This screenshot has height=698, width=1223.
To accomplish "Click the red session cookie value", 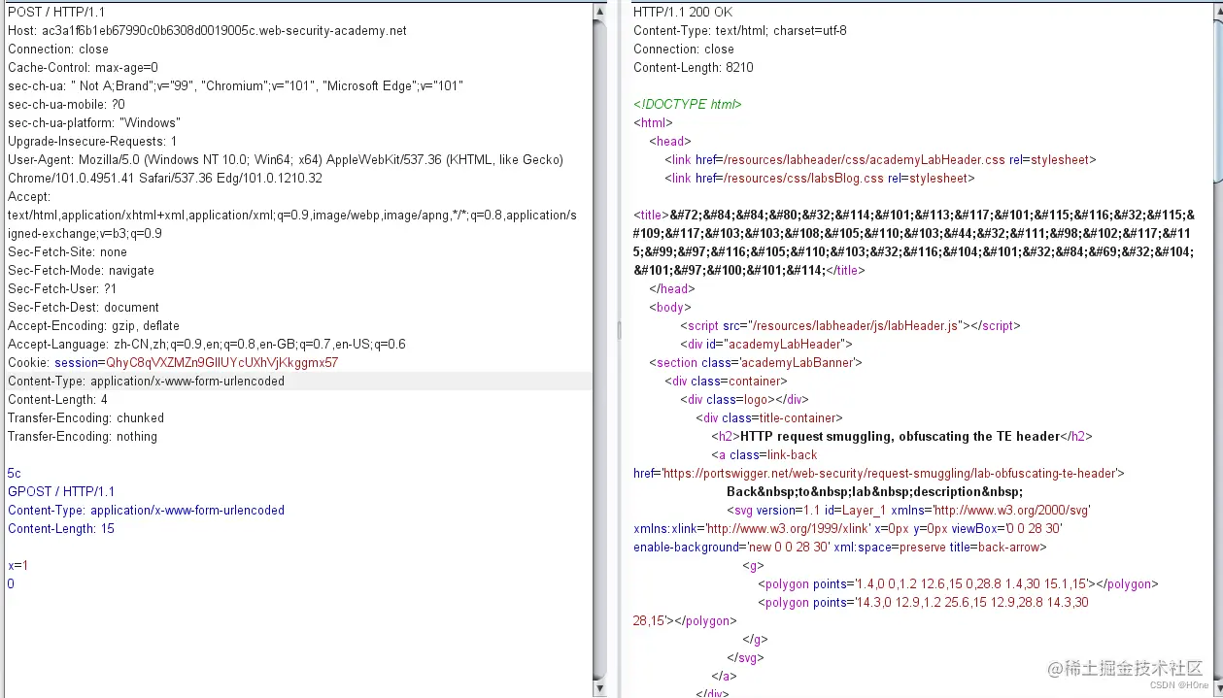I will [222, 362].
